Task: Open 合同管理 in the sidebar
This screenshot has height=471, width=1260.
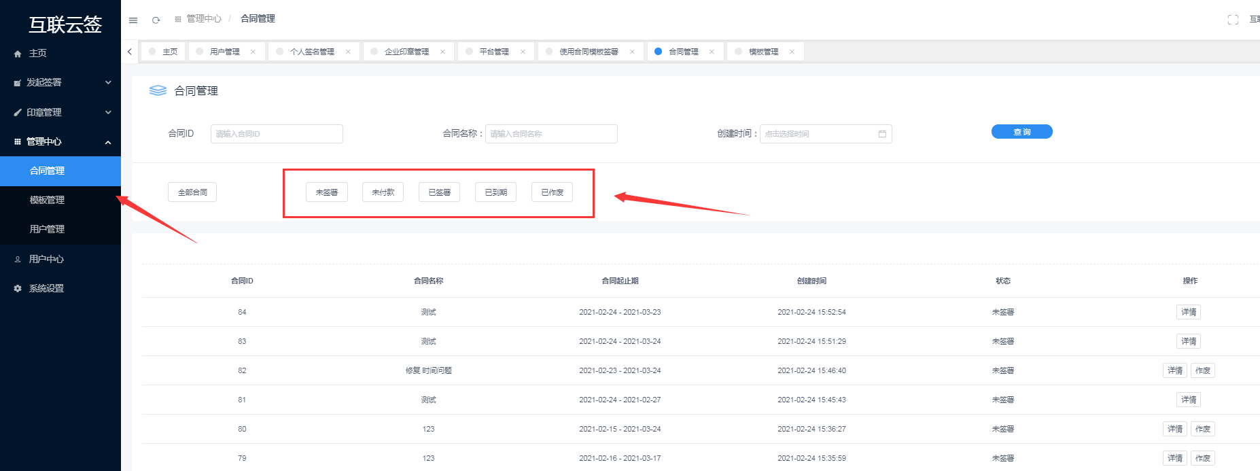Action: 60,171
